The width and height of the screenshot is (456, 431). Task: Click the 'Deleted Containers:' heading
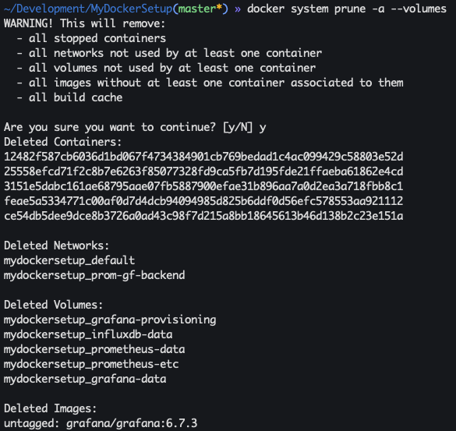pos(62,142)
